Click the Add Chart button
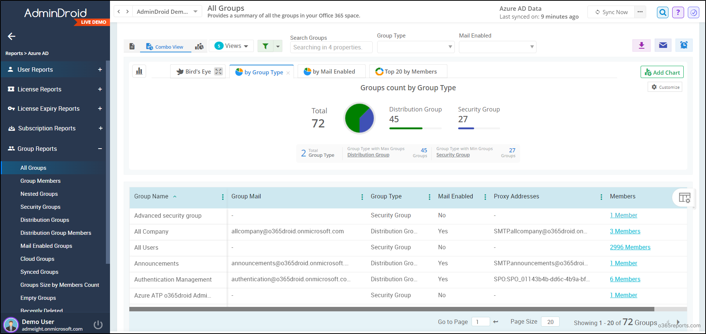Image resolution: width=706 pixels, height=334 pixels. [x=662, y=72]
